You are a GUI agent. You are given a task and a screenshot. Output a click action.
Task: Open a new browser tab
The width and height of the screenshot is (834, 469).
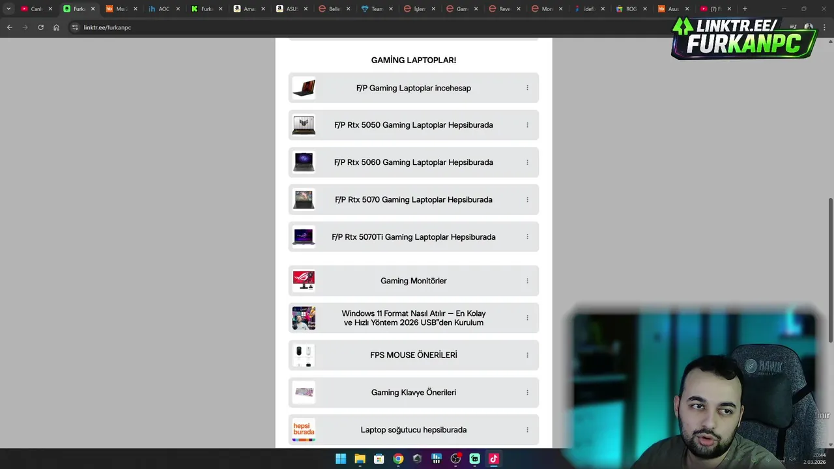(x=745, y=9)
